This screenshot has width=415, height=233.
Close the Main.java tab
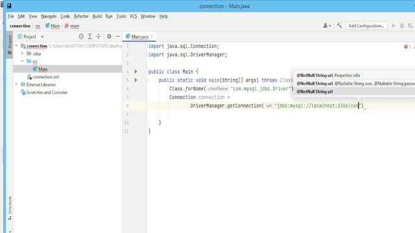(152, 37)
